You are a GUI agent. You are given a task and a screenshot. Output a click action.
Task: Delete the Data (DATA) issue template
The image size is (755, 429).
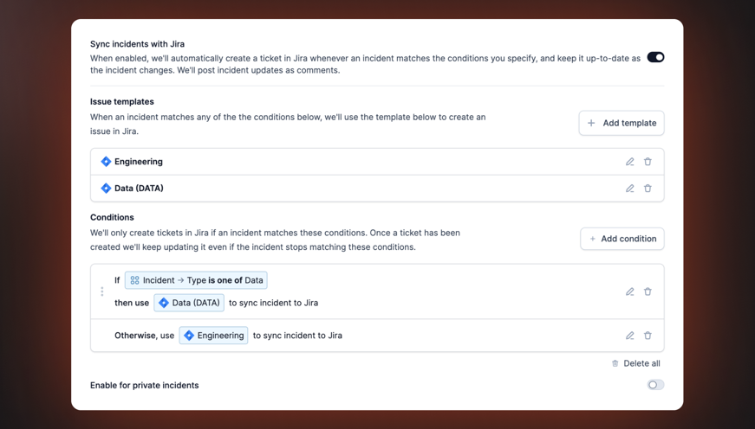(x=648, y=189)
